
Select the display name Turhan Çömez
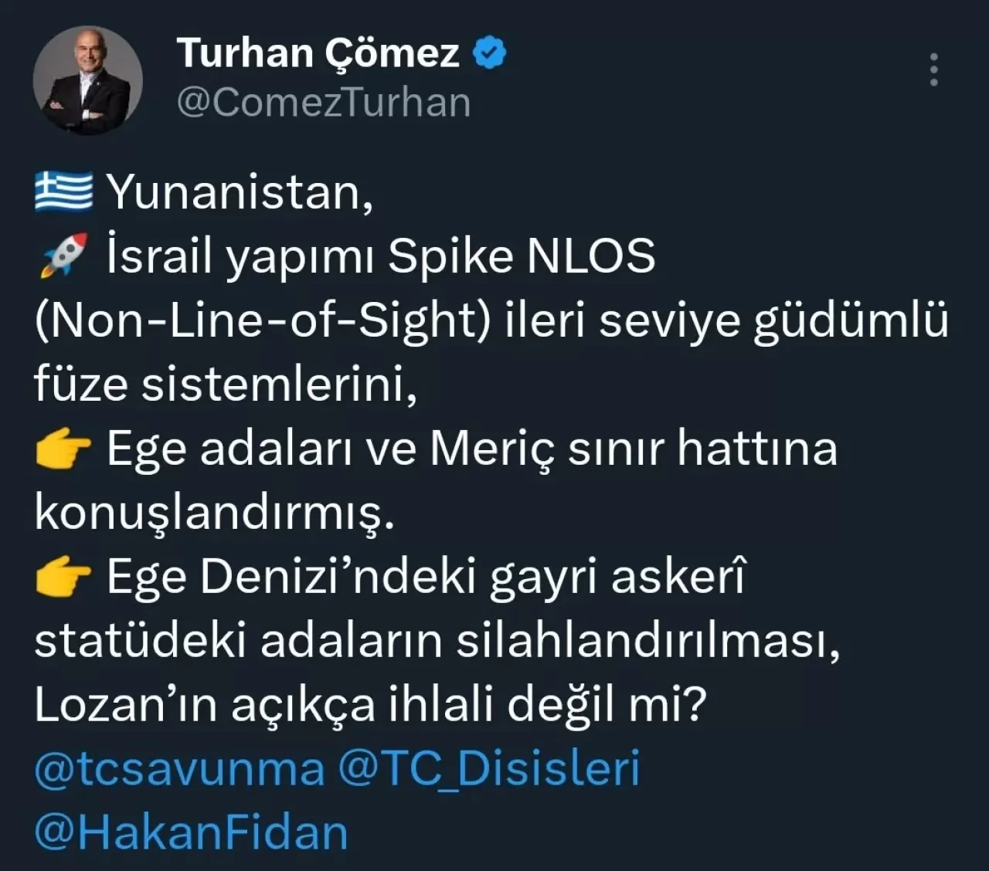click(317, 52)
